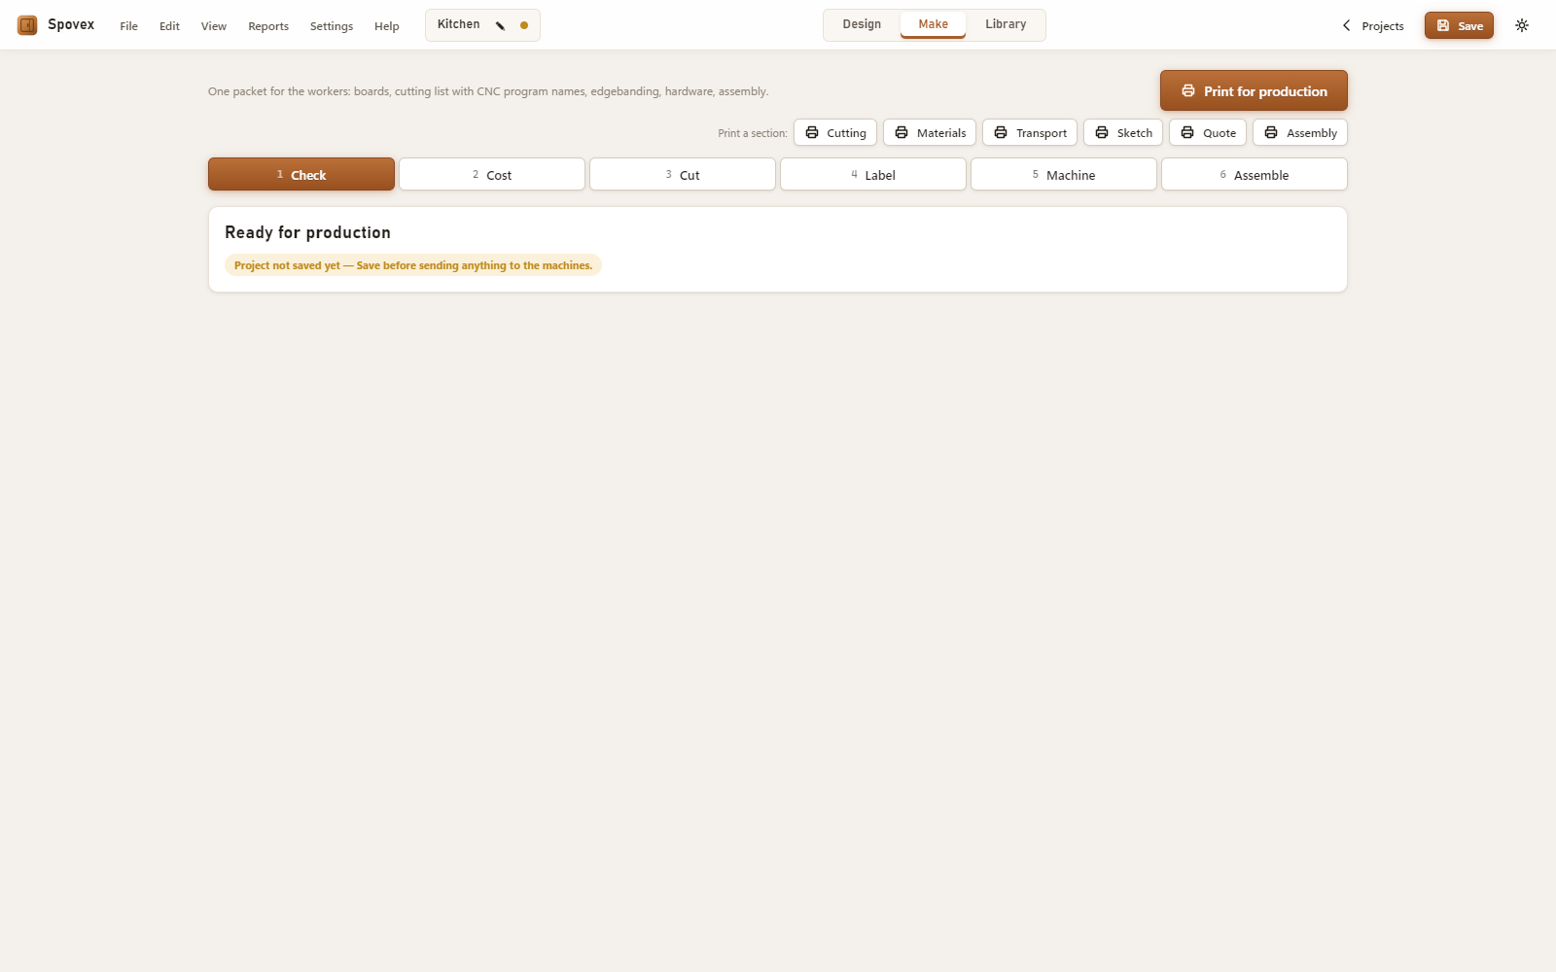1556x972 pixels.
Task: Click the unsaved-changes orange dot indicator
Action: pos(524,25)
